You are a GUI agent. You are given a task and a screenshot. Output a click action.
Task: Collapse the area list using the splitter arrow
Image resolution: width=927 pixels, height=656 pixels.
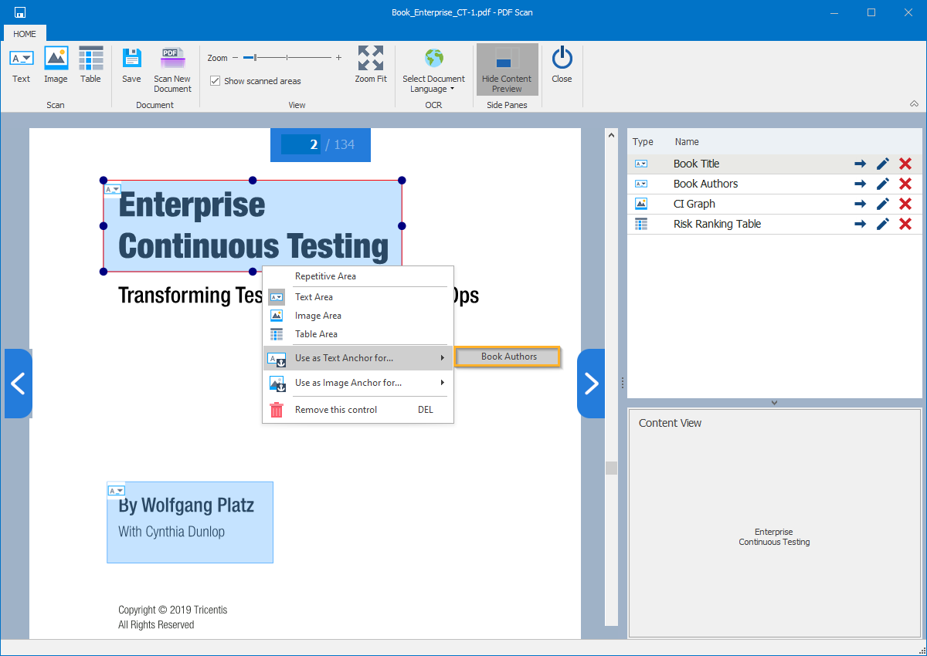click(774, 403)
